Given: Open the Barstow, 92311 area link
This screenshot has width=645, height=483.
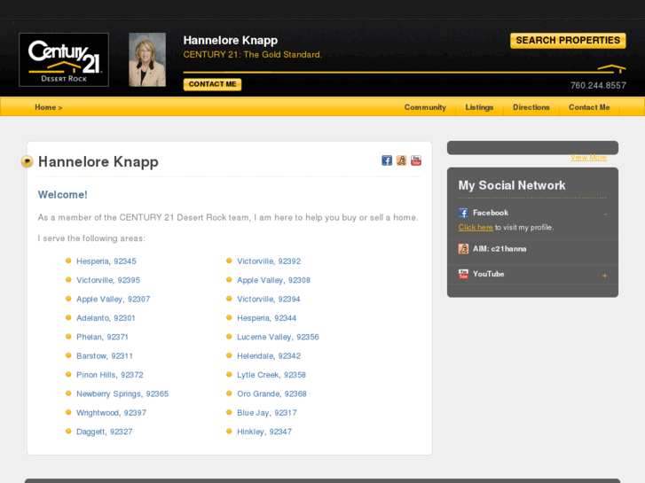Looking at the screenshot, I should [x=105, y=355].
